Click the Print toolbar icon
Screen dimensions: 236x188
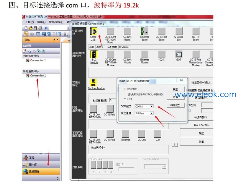tap(40, 28)
